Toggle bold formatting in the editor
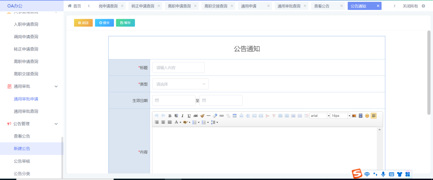This screenshot has width=433, height=180. click(170, 116)
